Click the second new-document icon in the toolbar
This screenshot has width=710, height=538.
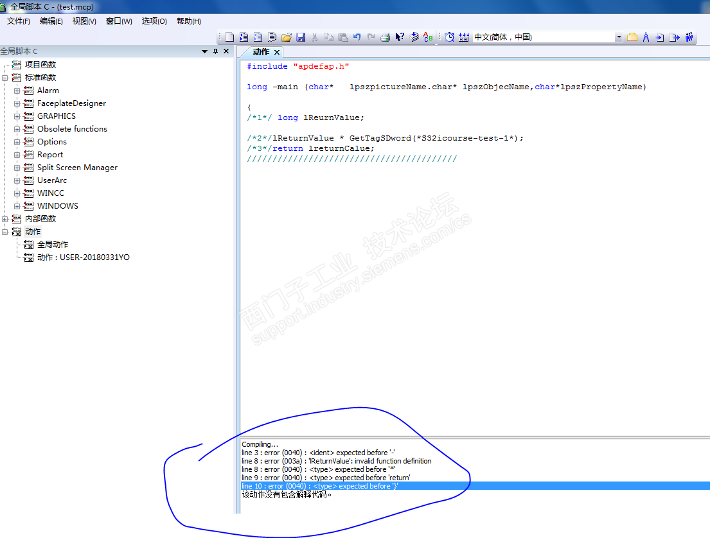click(244, 37)
